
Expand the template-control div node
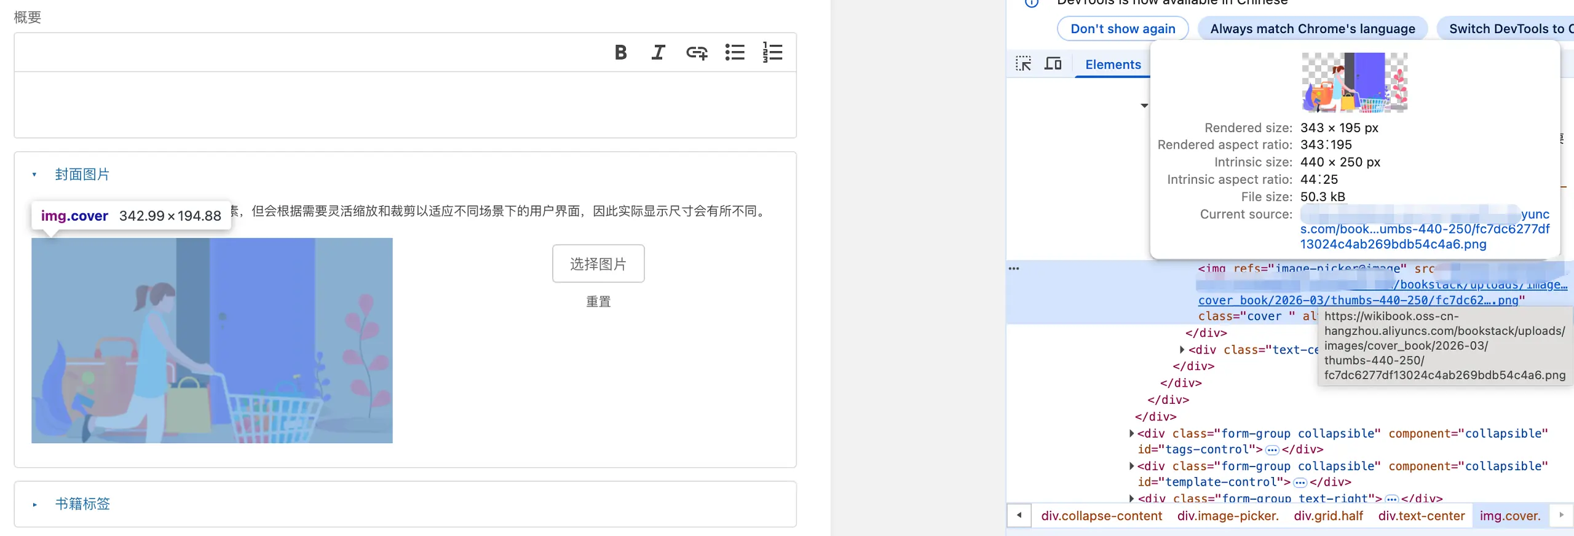1131,466
